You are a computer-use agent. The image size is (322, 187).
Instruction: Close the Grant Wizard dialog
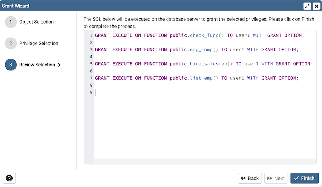[x=316, y=6]
